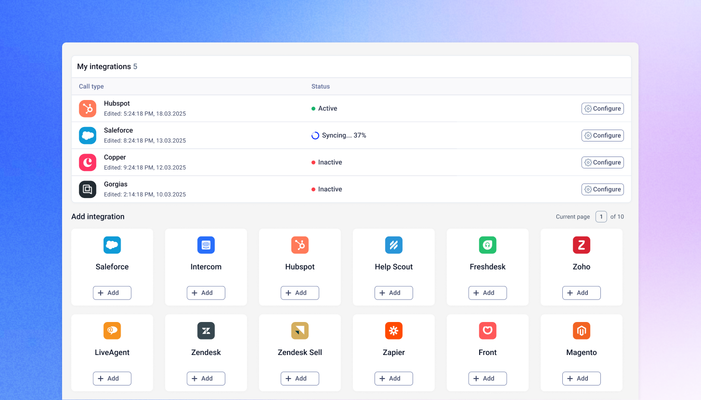The width and height of the screenshot is (701, 400).
Task: Click the Magento card icon
Action: click(x=581, y=330)
